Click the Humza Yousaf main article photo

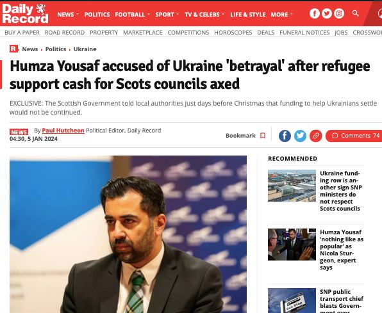pyautogui.click(x=128, y=234)
